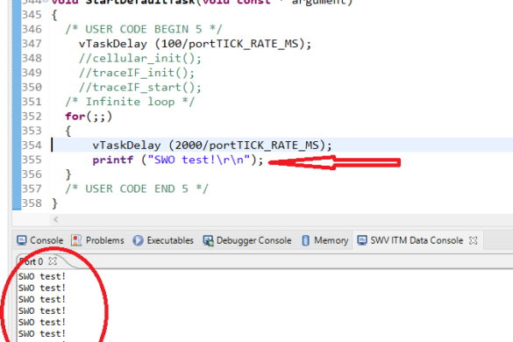Click the Executables tab icon
513x342 pixels.
pyautogui.click(x=138, y=240)
